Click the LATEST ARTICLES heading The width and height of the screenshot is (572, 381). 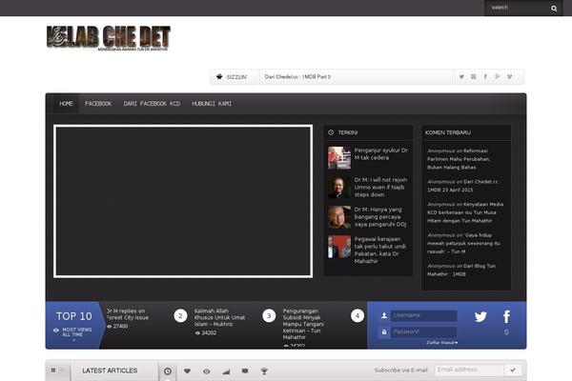(x=110, y=371)
